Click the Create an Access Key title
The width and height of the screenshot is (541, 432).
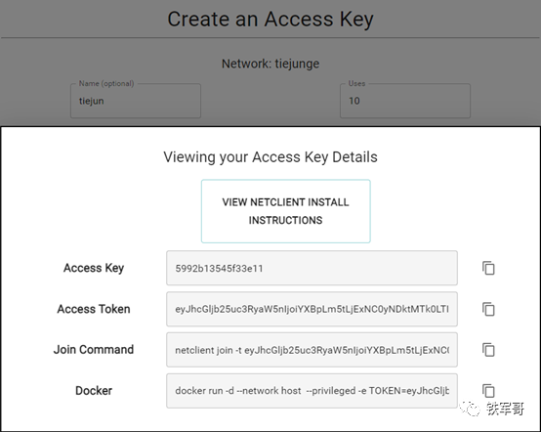[x=270, y=19]
